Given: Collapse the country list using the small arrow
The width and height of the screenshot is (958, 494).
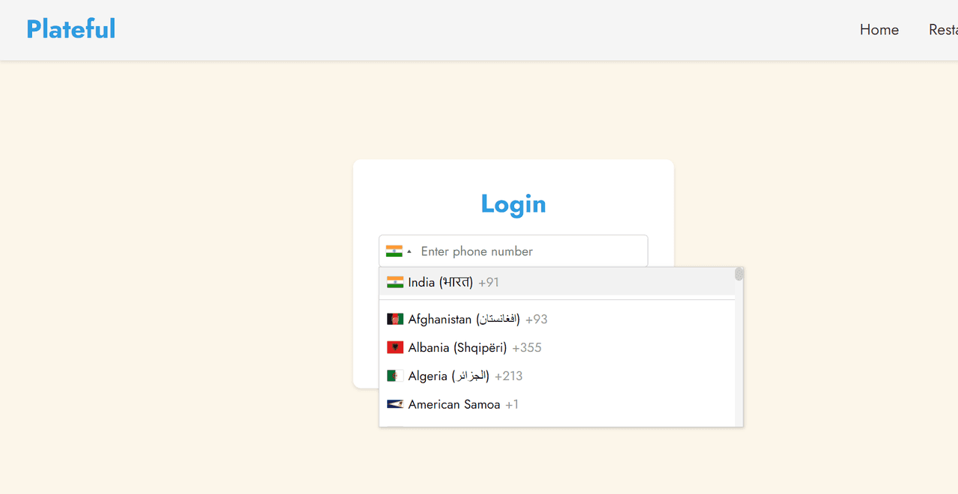Looking at the screenshot, I should pyautogui.click(x=409, y=251).
